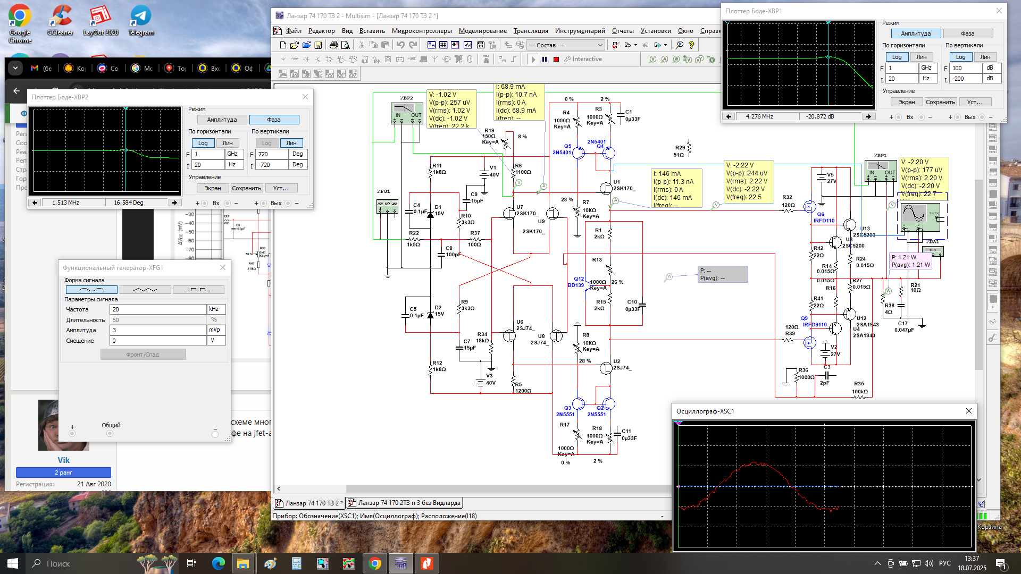Stop the simulation with red square
This screenshot has height=574, width=1021.
point(556,59)
